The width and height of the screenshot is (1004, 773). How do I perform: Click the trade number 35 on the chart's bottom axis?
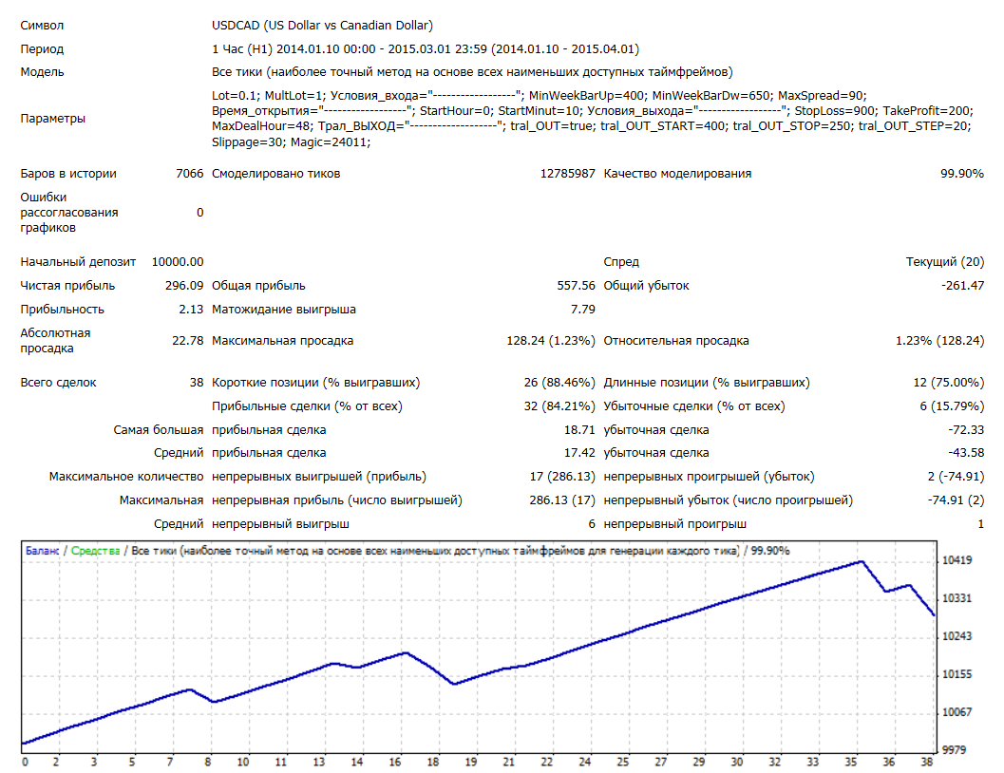(850, 763)
